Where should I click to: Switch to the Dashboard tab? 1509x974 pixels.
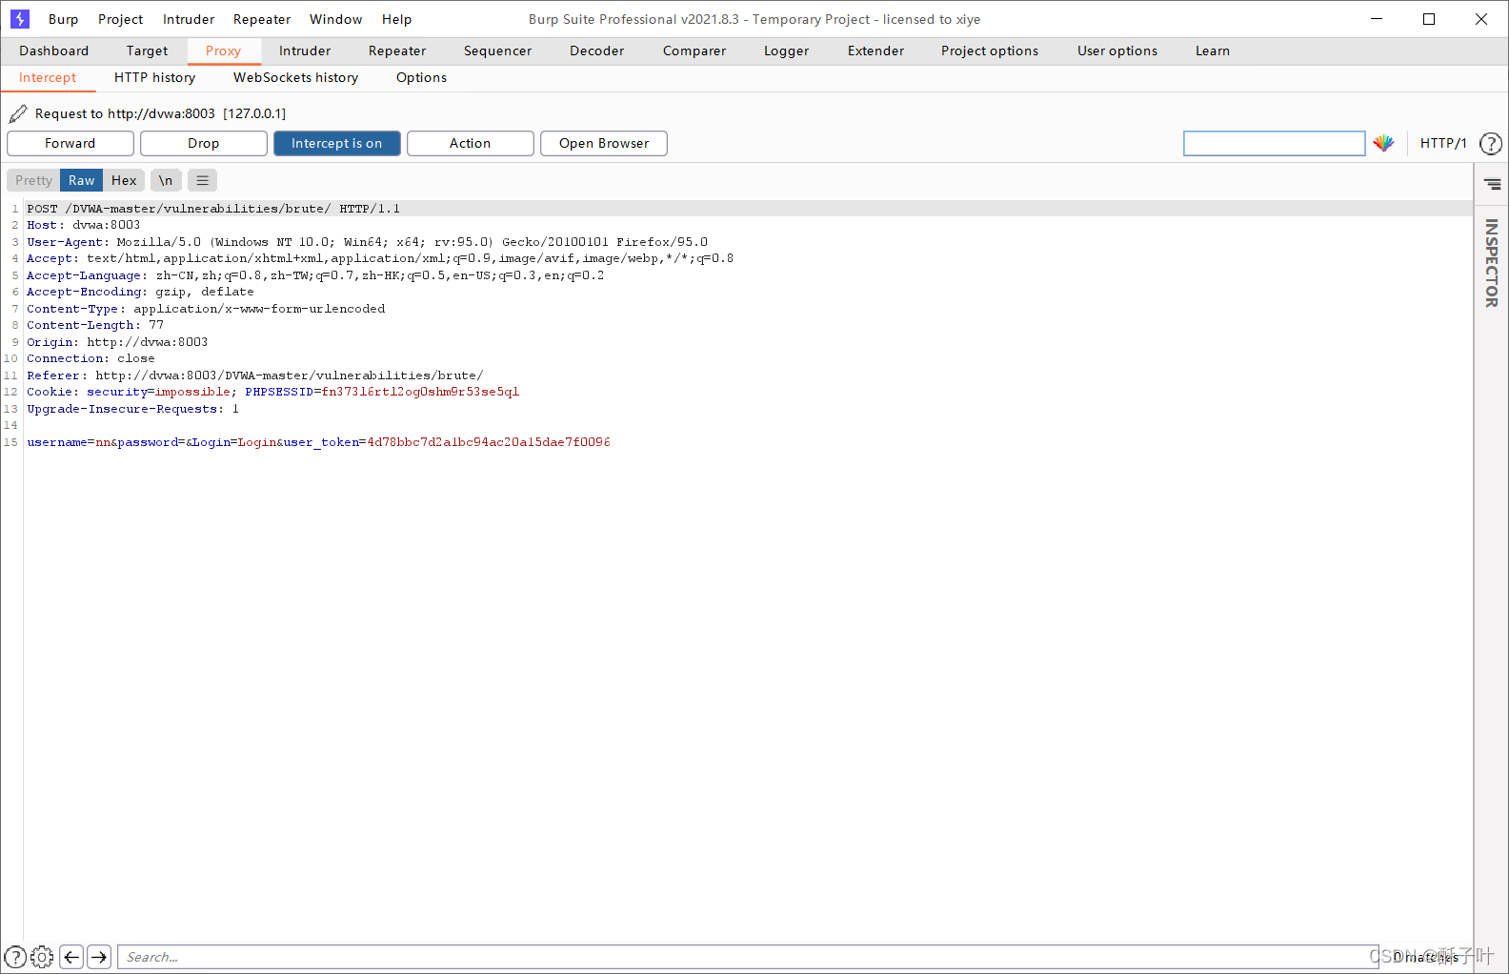(x=54, y=51)
